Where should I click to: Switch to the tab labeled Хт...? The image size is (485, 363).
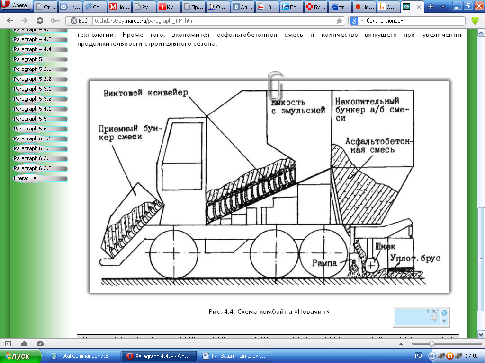click(x=341, y=7)
